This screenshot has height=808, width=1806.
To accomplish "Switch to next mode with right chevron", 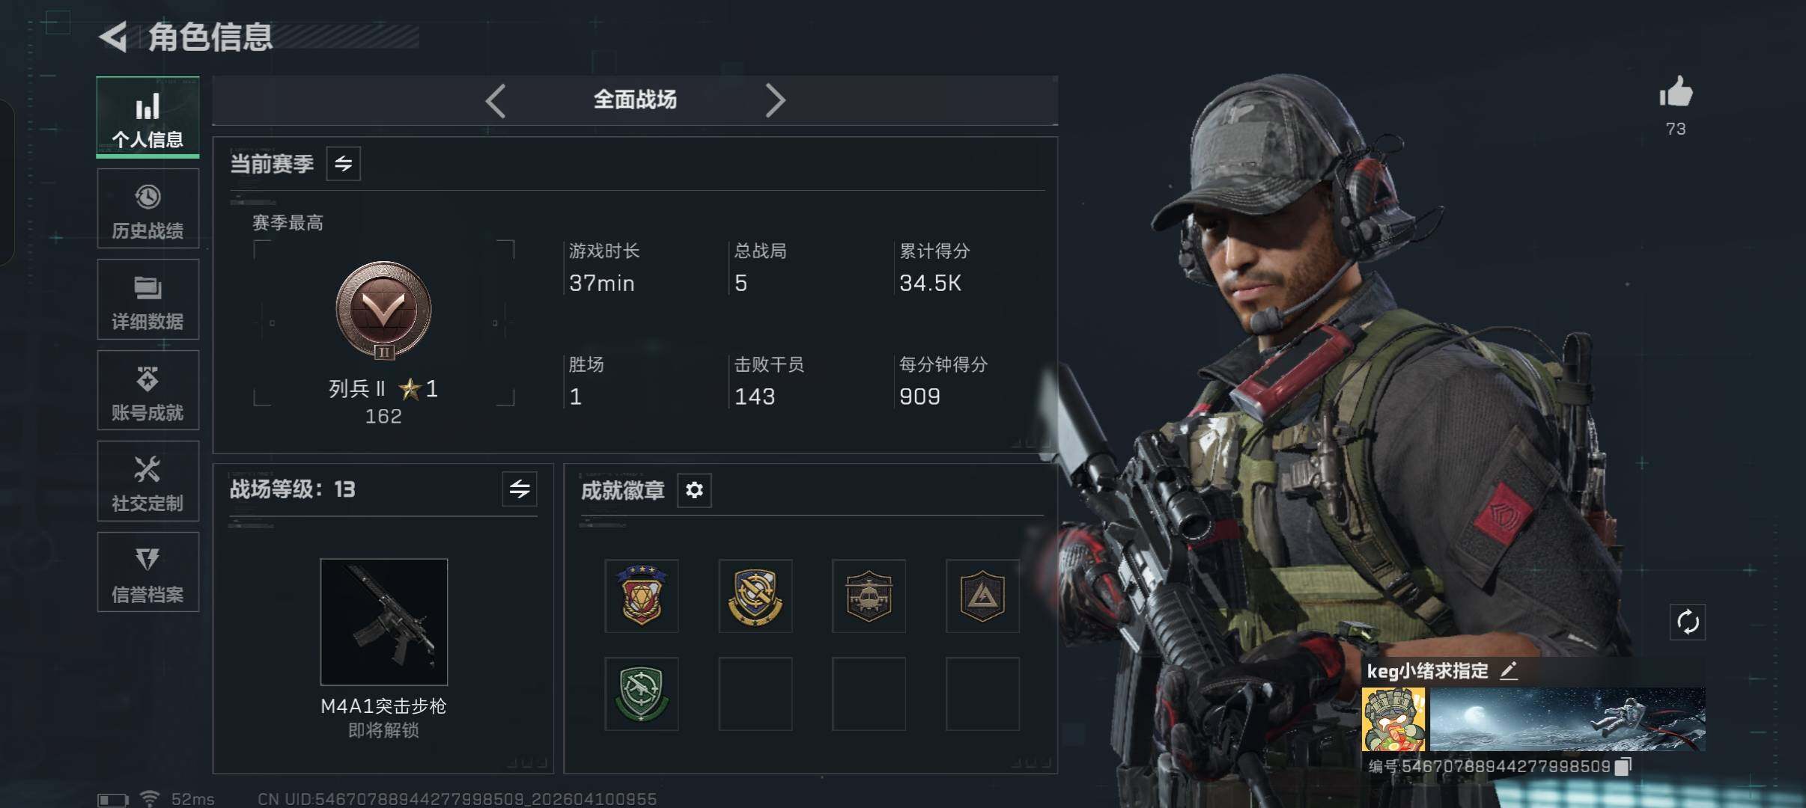I will click(x=775, y=100).
